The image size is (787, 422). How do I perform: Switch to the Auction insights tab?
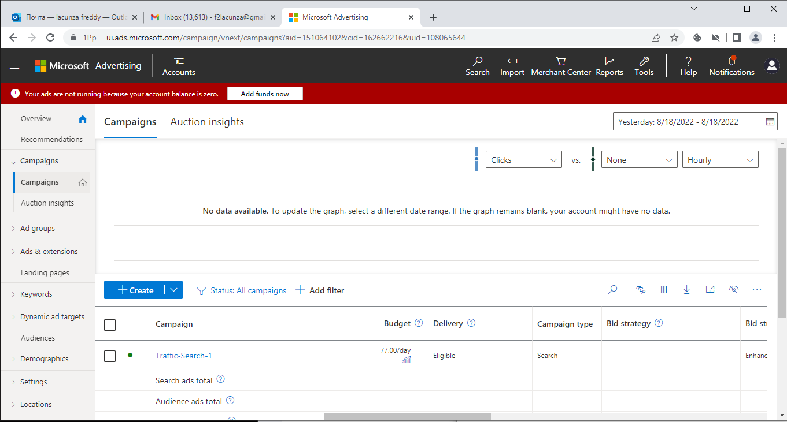point(207,122)
